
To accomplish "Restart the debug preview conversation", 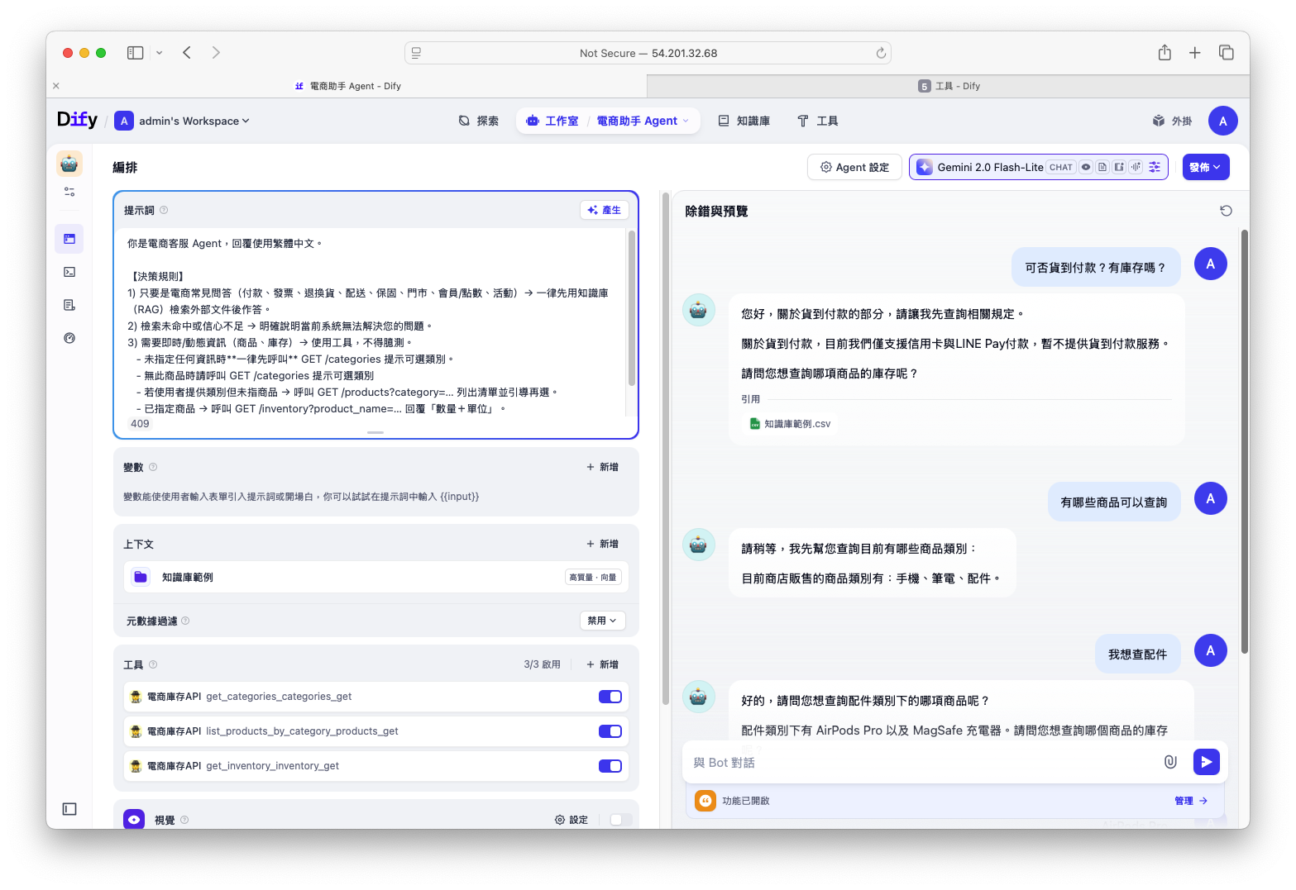I will 1226,211.
